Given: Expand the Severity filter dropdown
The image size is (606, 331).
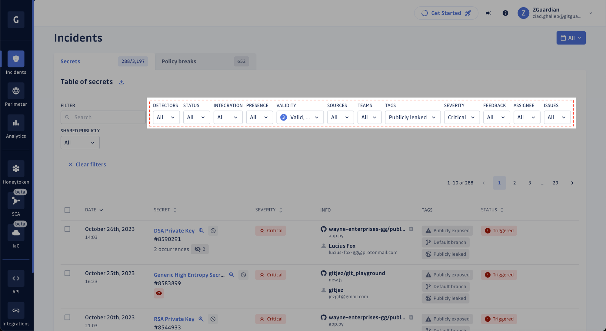Looking at the screenshot, I should coord(461,117).
